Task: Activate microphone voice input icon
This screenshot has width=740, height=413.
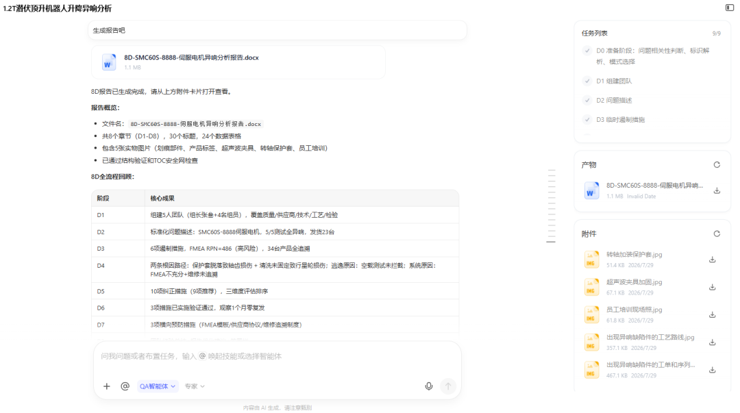Action: [428, 386]
